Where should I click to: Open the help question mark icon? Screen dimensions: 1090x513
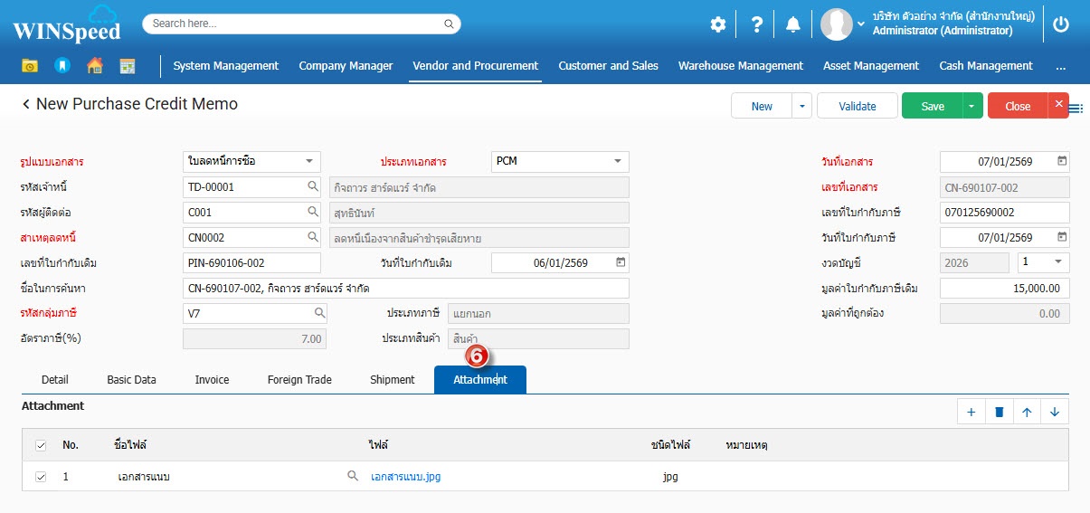coord(757,24)
